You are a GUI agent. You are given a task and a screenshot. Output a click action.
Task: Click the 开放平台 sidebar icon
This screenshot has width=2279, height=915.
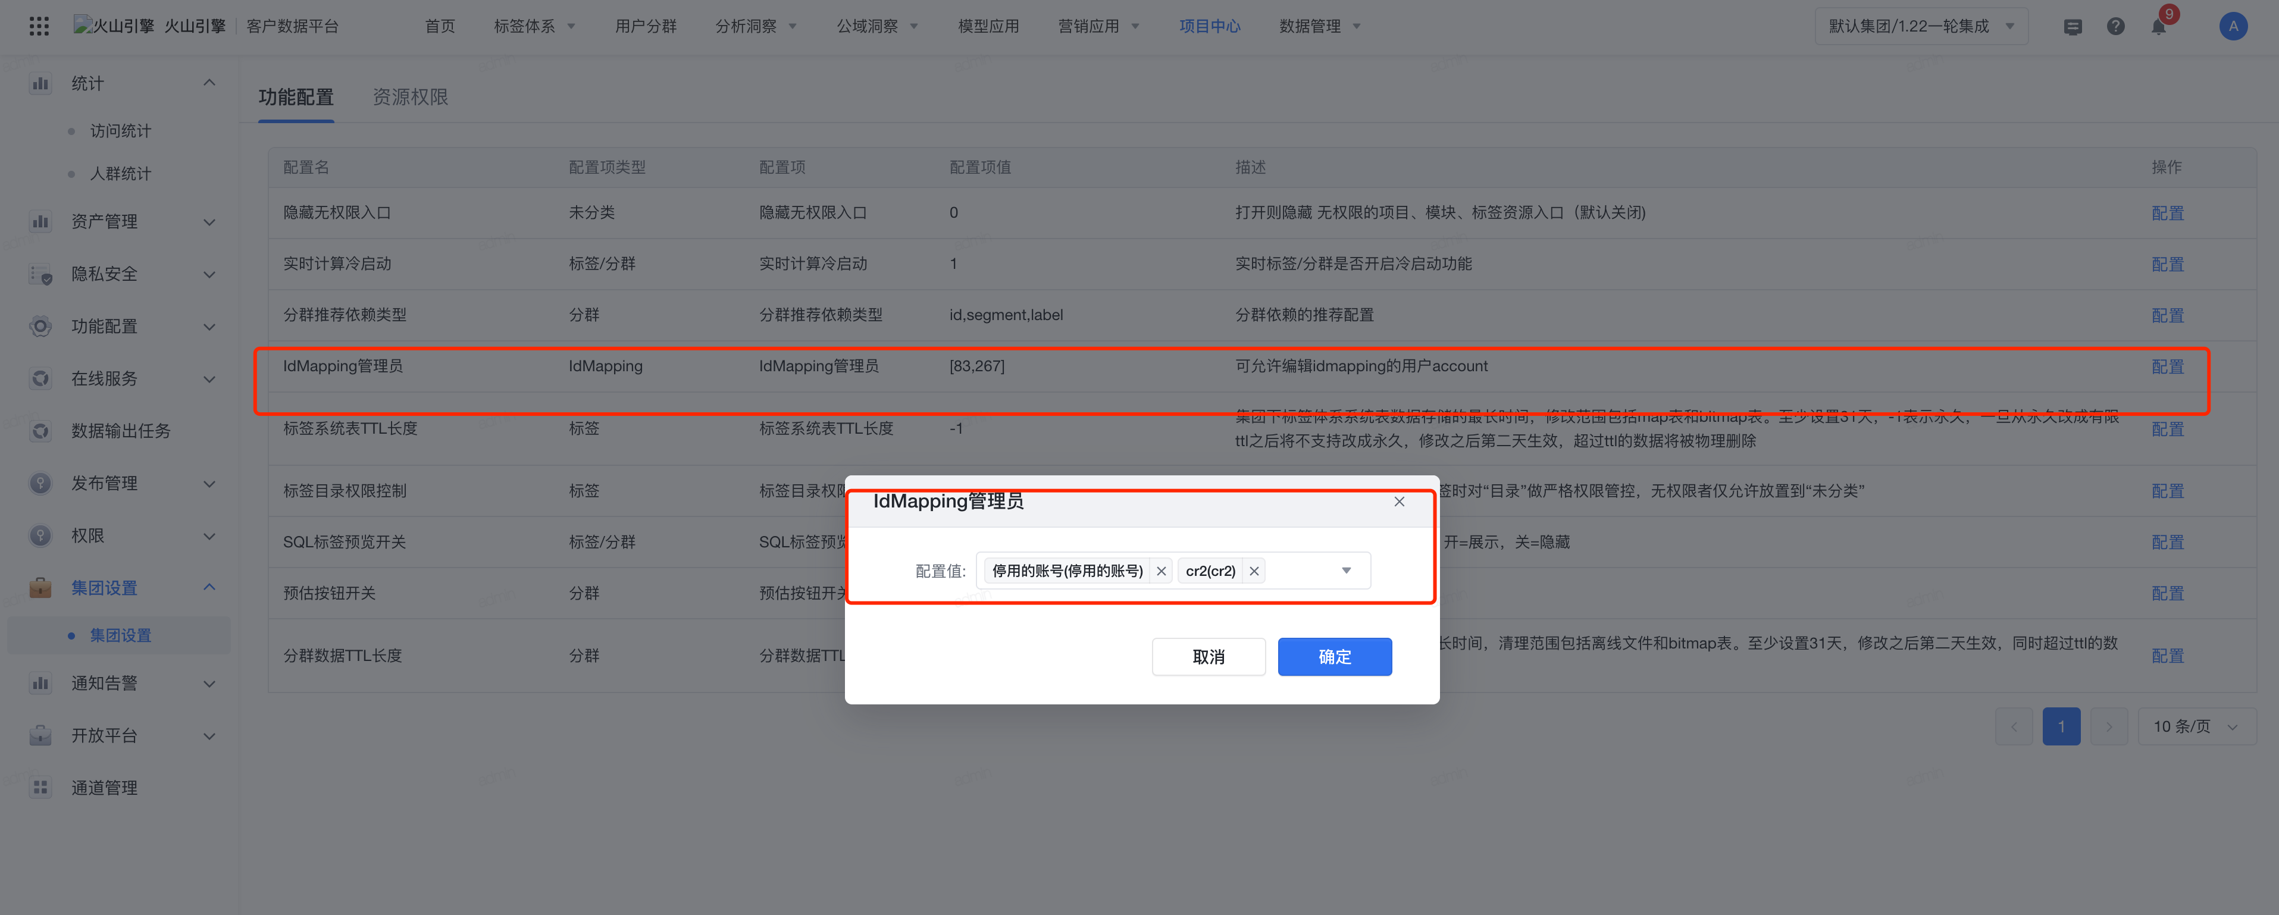click(x=40, y=735)
